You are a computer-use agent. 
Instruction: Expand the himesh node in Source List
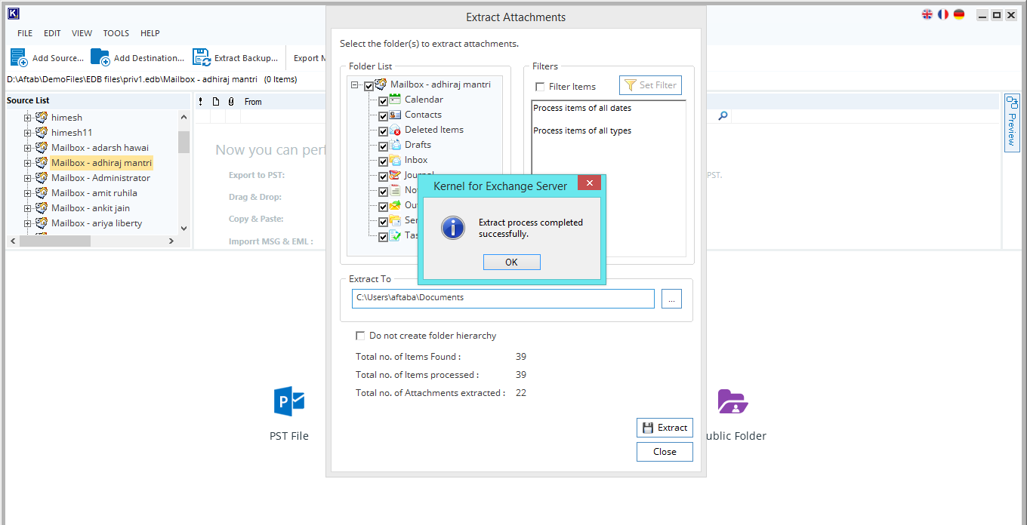click(28, 118)
